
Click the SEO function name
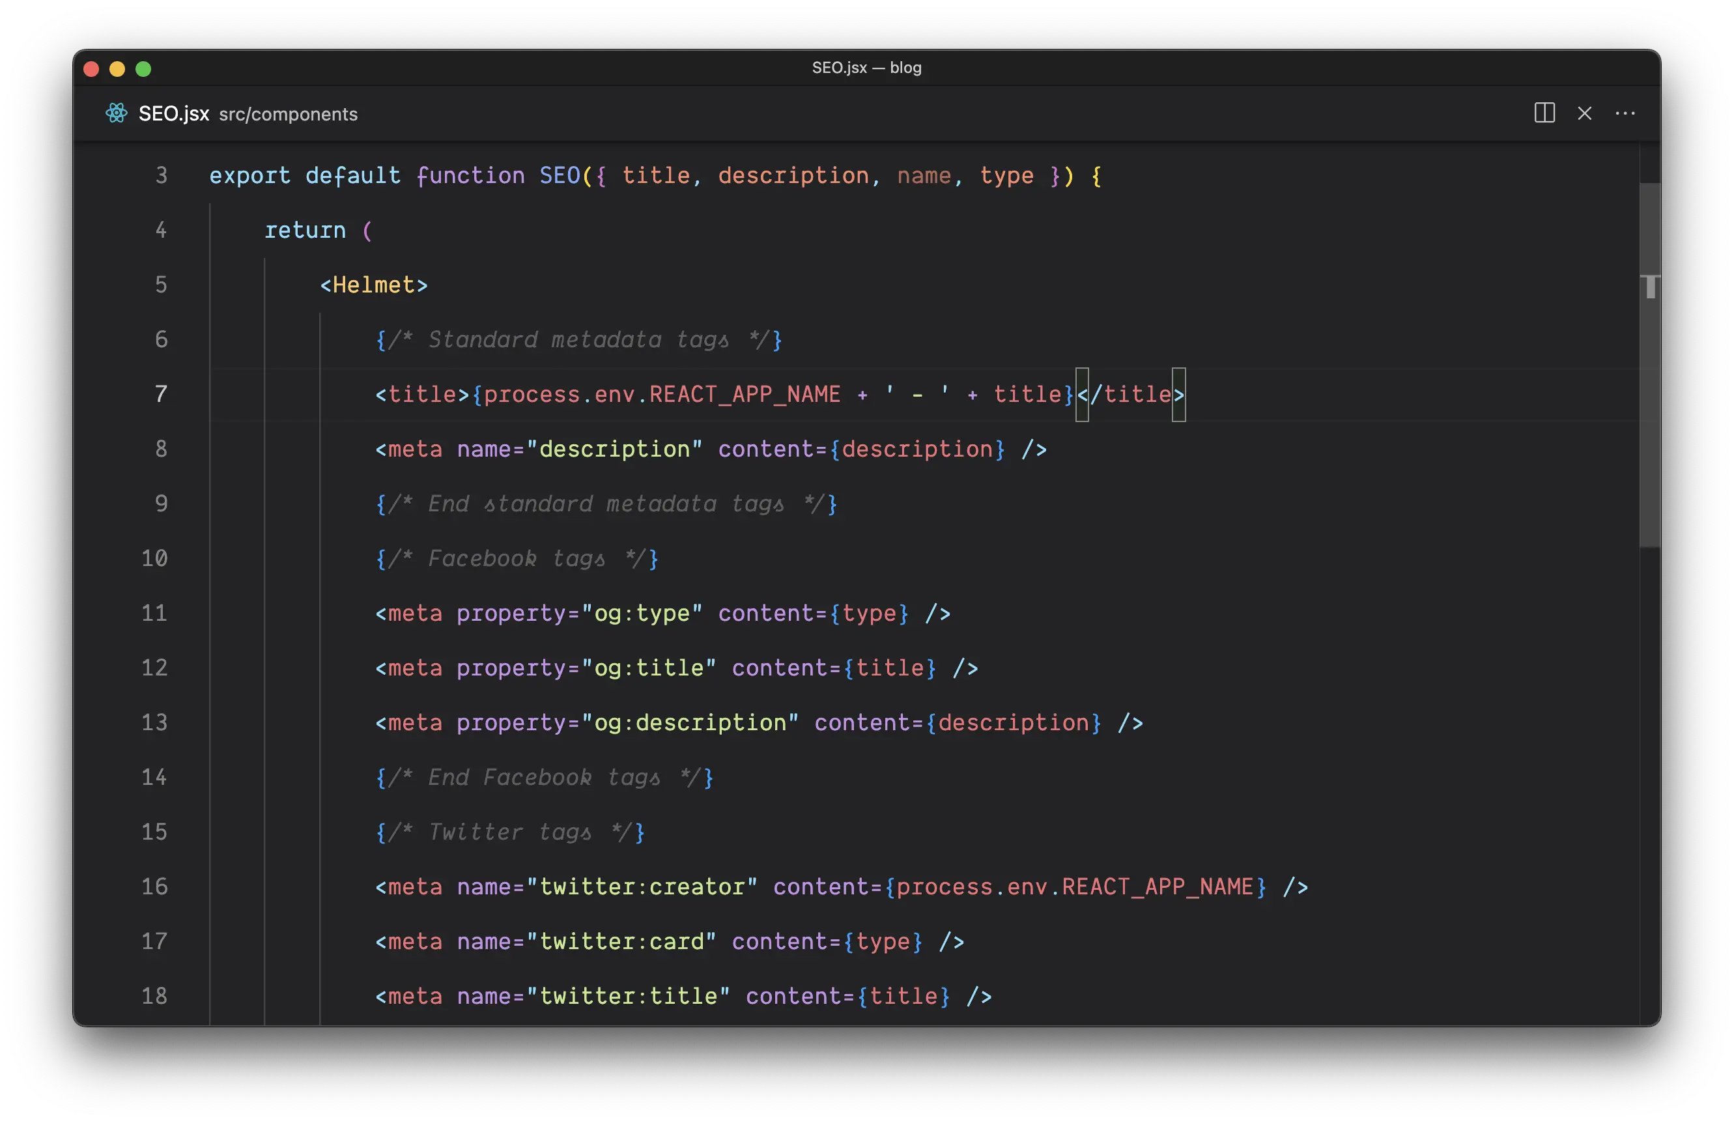560,176
